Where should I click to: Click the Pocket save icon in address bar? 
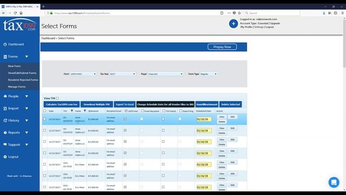(234, 13)
